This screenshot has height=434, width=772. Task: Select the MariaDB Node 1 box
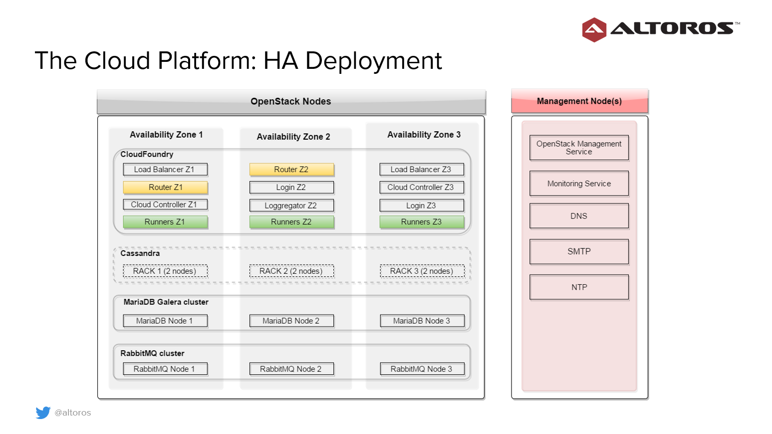pyautogui.click(x=165, y=321)
